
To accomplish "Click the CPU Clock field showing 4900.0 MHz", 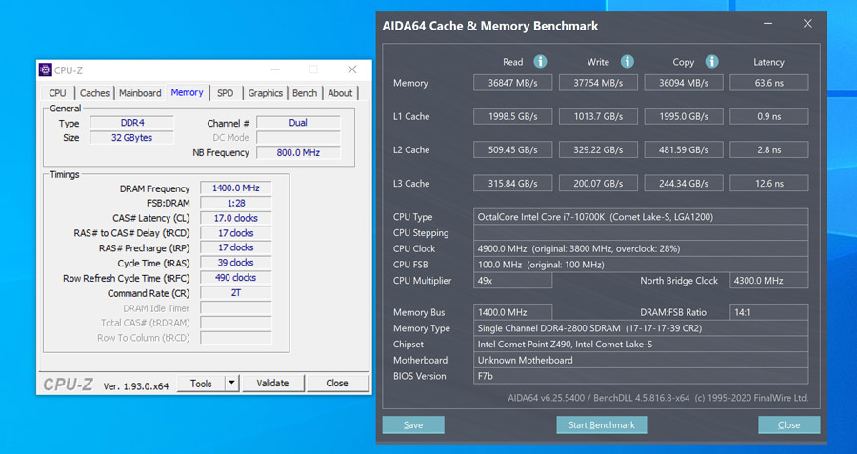I will (x=641, y=248).
